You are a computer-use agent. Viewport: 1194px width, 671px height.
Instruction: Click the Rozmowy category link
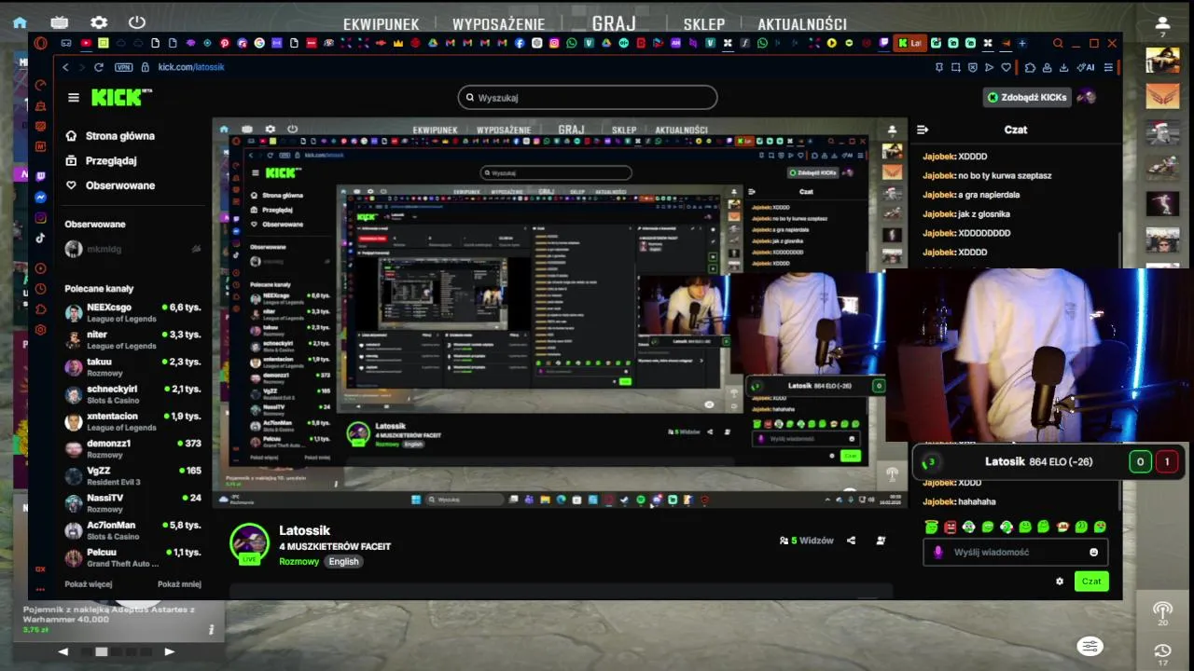click(x=298, y=562)
